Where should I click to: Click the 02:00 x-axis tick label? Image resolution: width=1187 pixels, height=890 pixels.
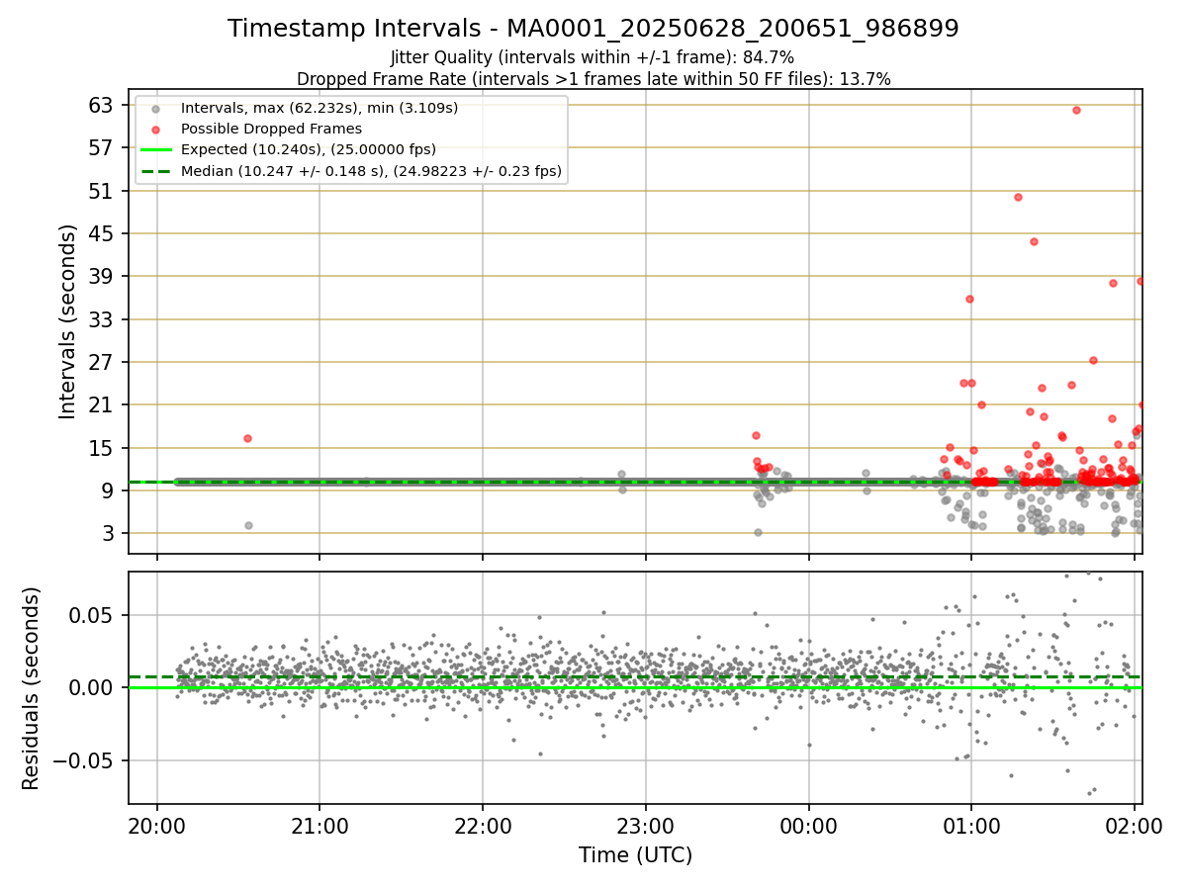(x=1134, y=827)
